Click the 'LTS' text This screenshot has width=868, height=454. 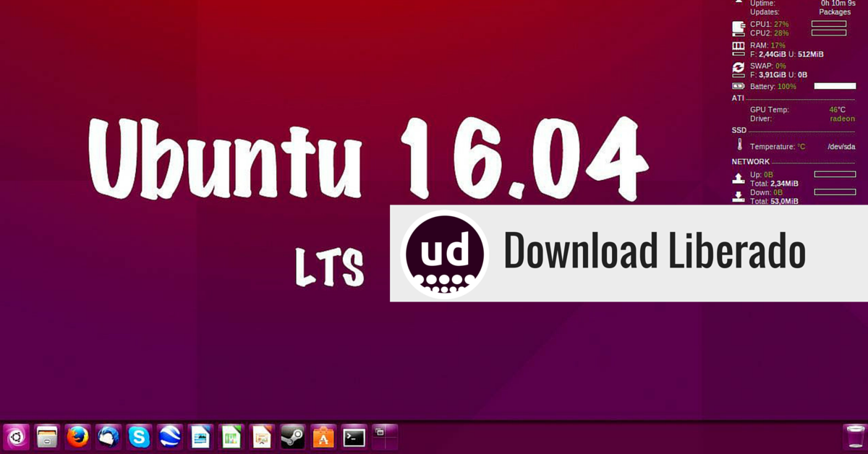coord(329,267)
